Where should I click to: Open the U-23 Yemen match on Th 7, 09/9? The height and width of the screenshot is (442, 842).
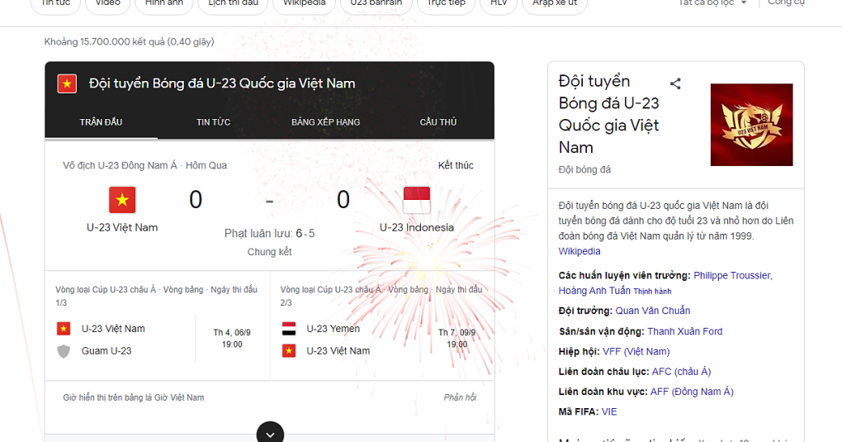click(382, 326)
